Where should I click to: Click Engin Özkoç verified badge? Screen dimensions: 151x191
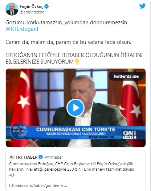click(46, 7)
